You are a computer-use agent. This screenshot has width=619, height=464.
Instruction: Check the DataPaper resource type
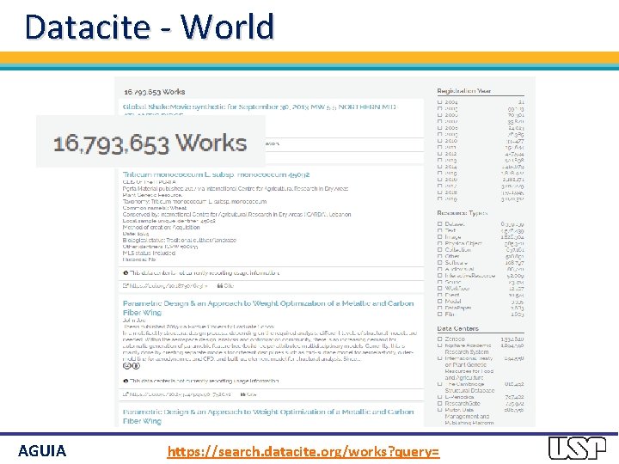point(440,308)
